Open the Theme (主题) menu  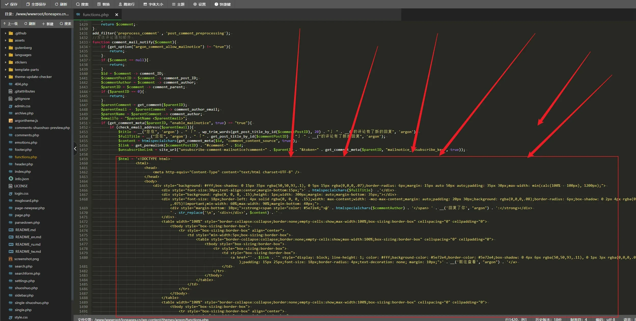[178, 4]
